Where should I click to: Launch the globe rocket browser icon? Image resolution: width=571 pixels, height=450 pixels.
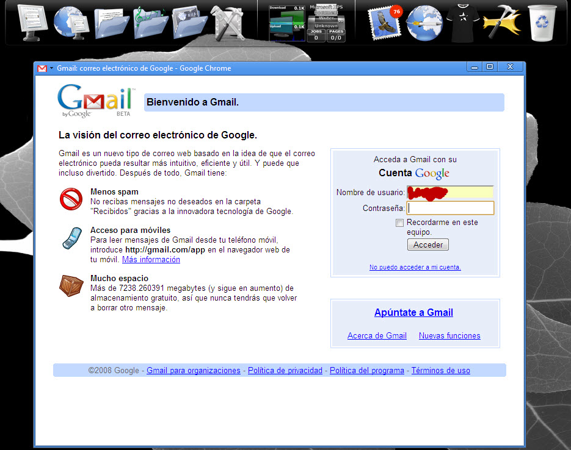tap(424, 23)
